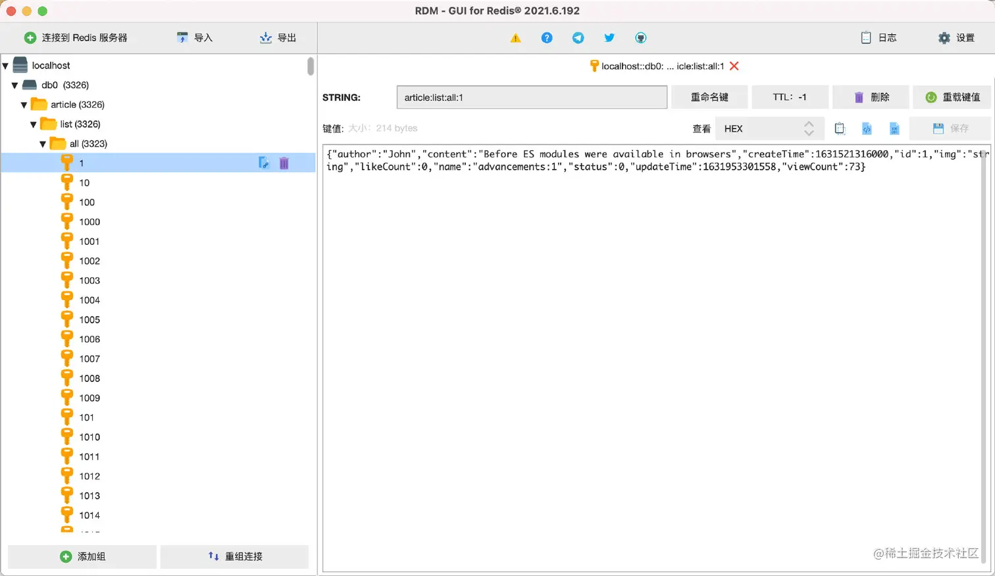The width and height of the screenshot is (995, 576).
Task: Click the 导入 import icon
Action: [194, 38]
